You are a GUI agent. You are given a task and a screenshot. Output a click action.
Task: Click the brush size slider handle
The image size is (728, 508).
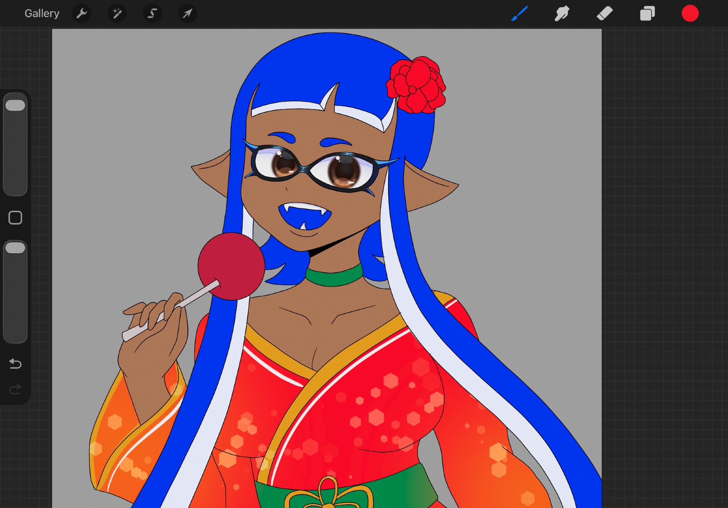[15, 106]
